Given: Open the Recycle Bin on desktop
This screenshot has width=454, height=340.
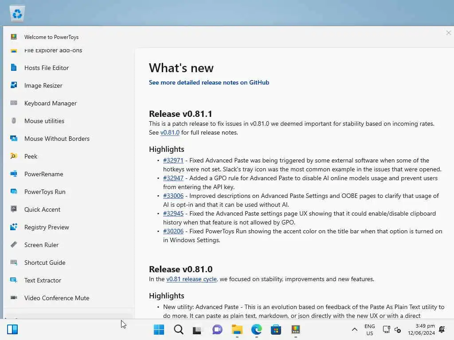Looking at the screenshot, I should pyautogui.click(x=17, y=14).
